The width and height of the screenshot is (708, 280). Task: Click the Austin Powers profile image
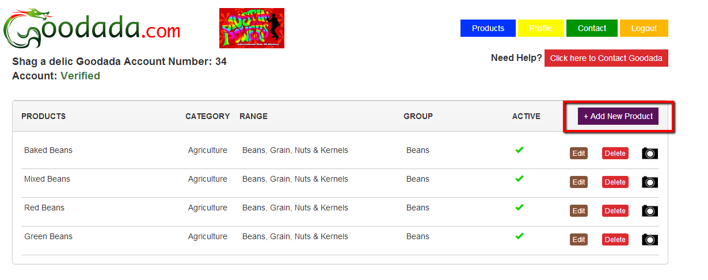(252, 28)
